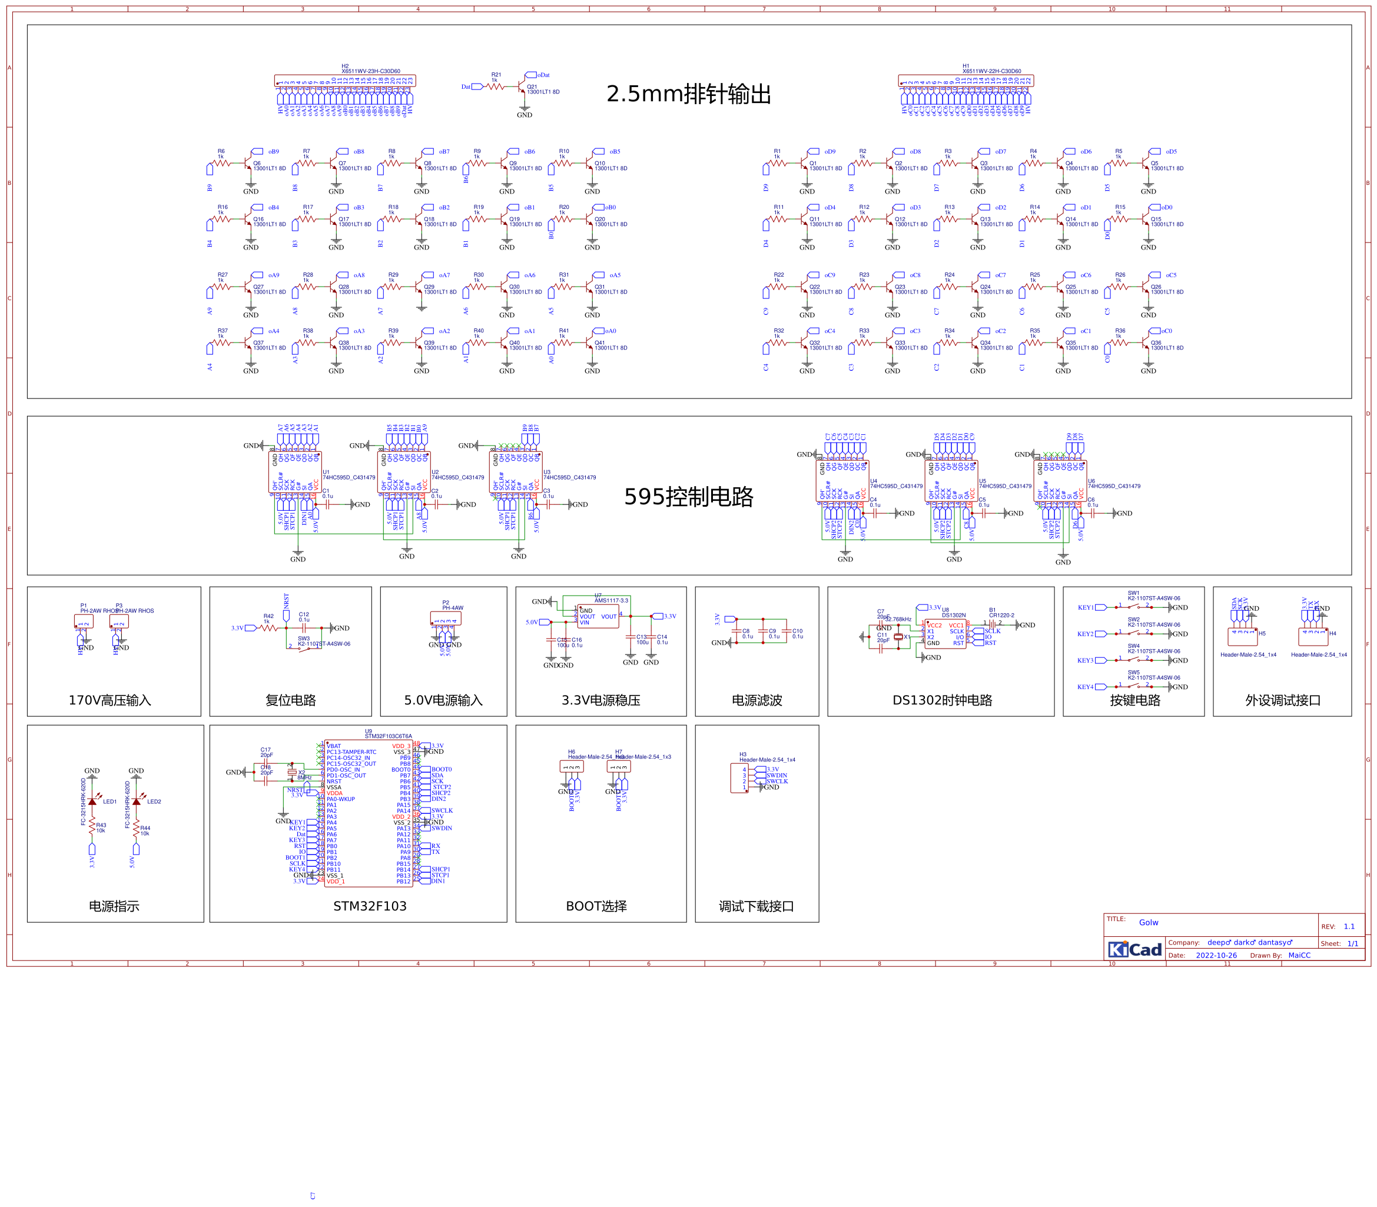The image size is (1377, 1207).
Task: Click the "Golw" title field
Action: [1148, 922]
